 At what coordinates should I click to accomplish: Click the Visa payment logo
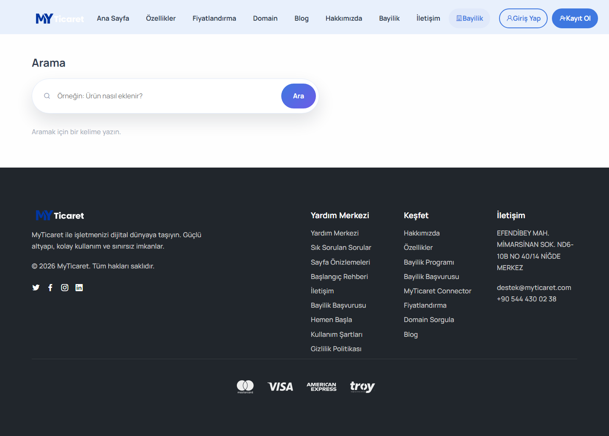(280, 387)
